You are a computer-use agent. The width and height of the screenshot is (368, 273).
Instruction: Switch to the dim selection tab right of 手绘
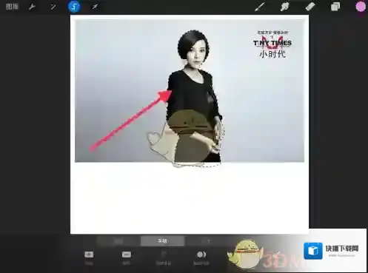click(x=206, y=241)
